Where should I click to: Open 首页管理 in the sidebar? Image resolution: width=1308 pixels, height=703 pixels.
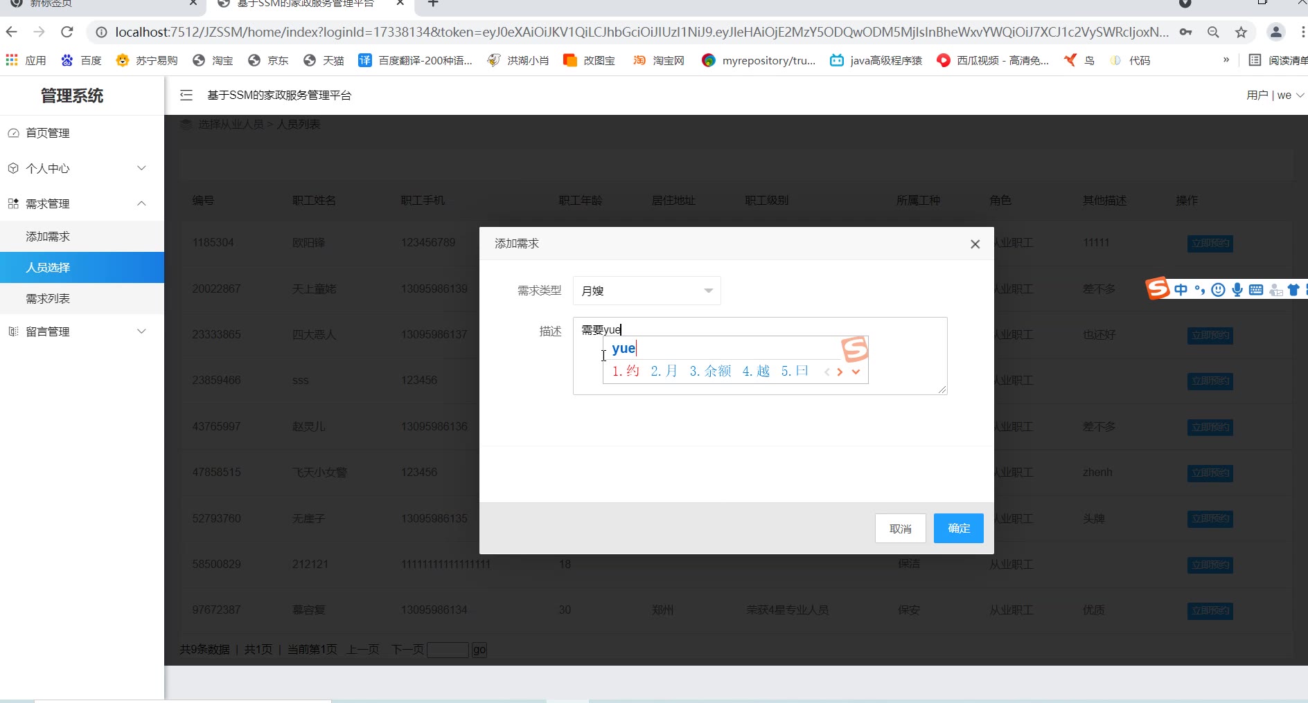point(82,133)
